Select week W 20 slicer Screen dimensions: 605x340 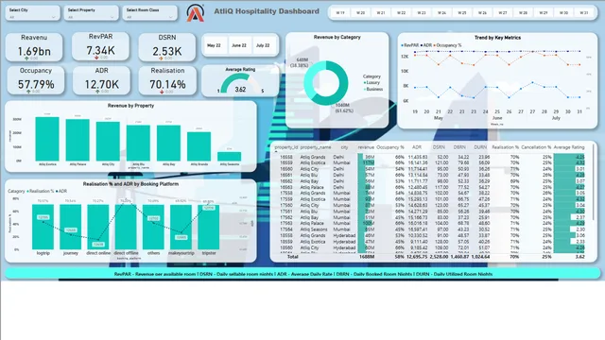tap(361, 12)
